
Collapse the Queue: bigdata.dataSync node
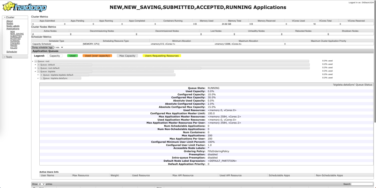(x=42, y=78)
